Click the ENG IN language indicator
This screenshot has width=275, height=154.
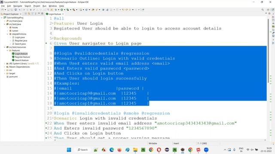click(x=241, y=150)
